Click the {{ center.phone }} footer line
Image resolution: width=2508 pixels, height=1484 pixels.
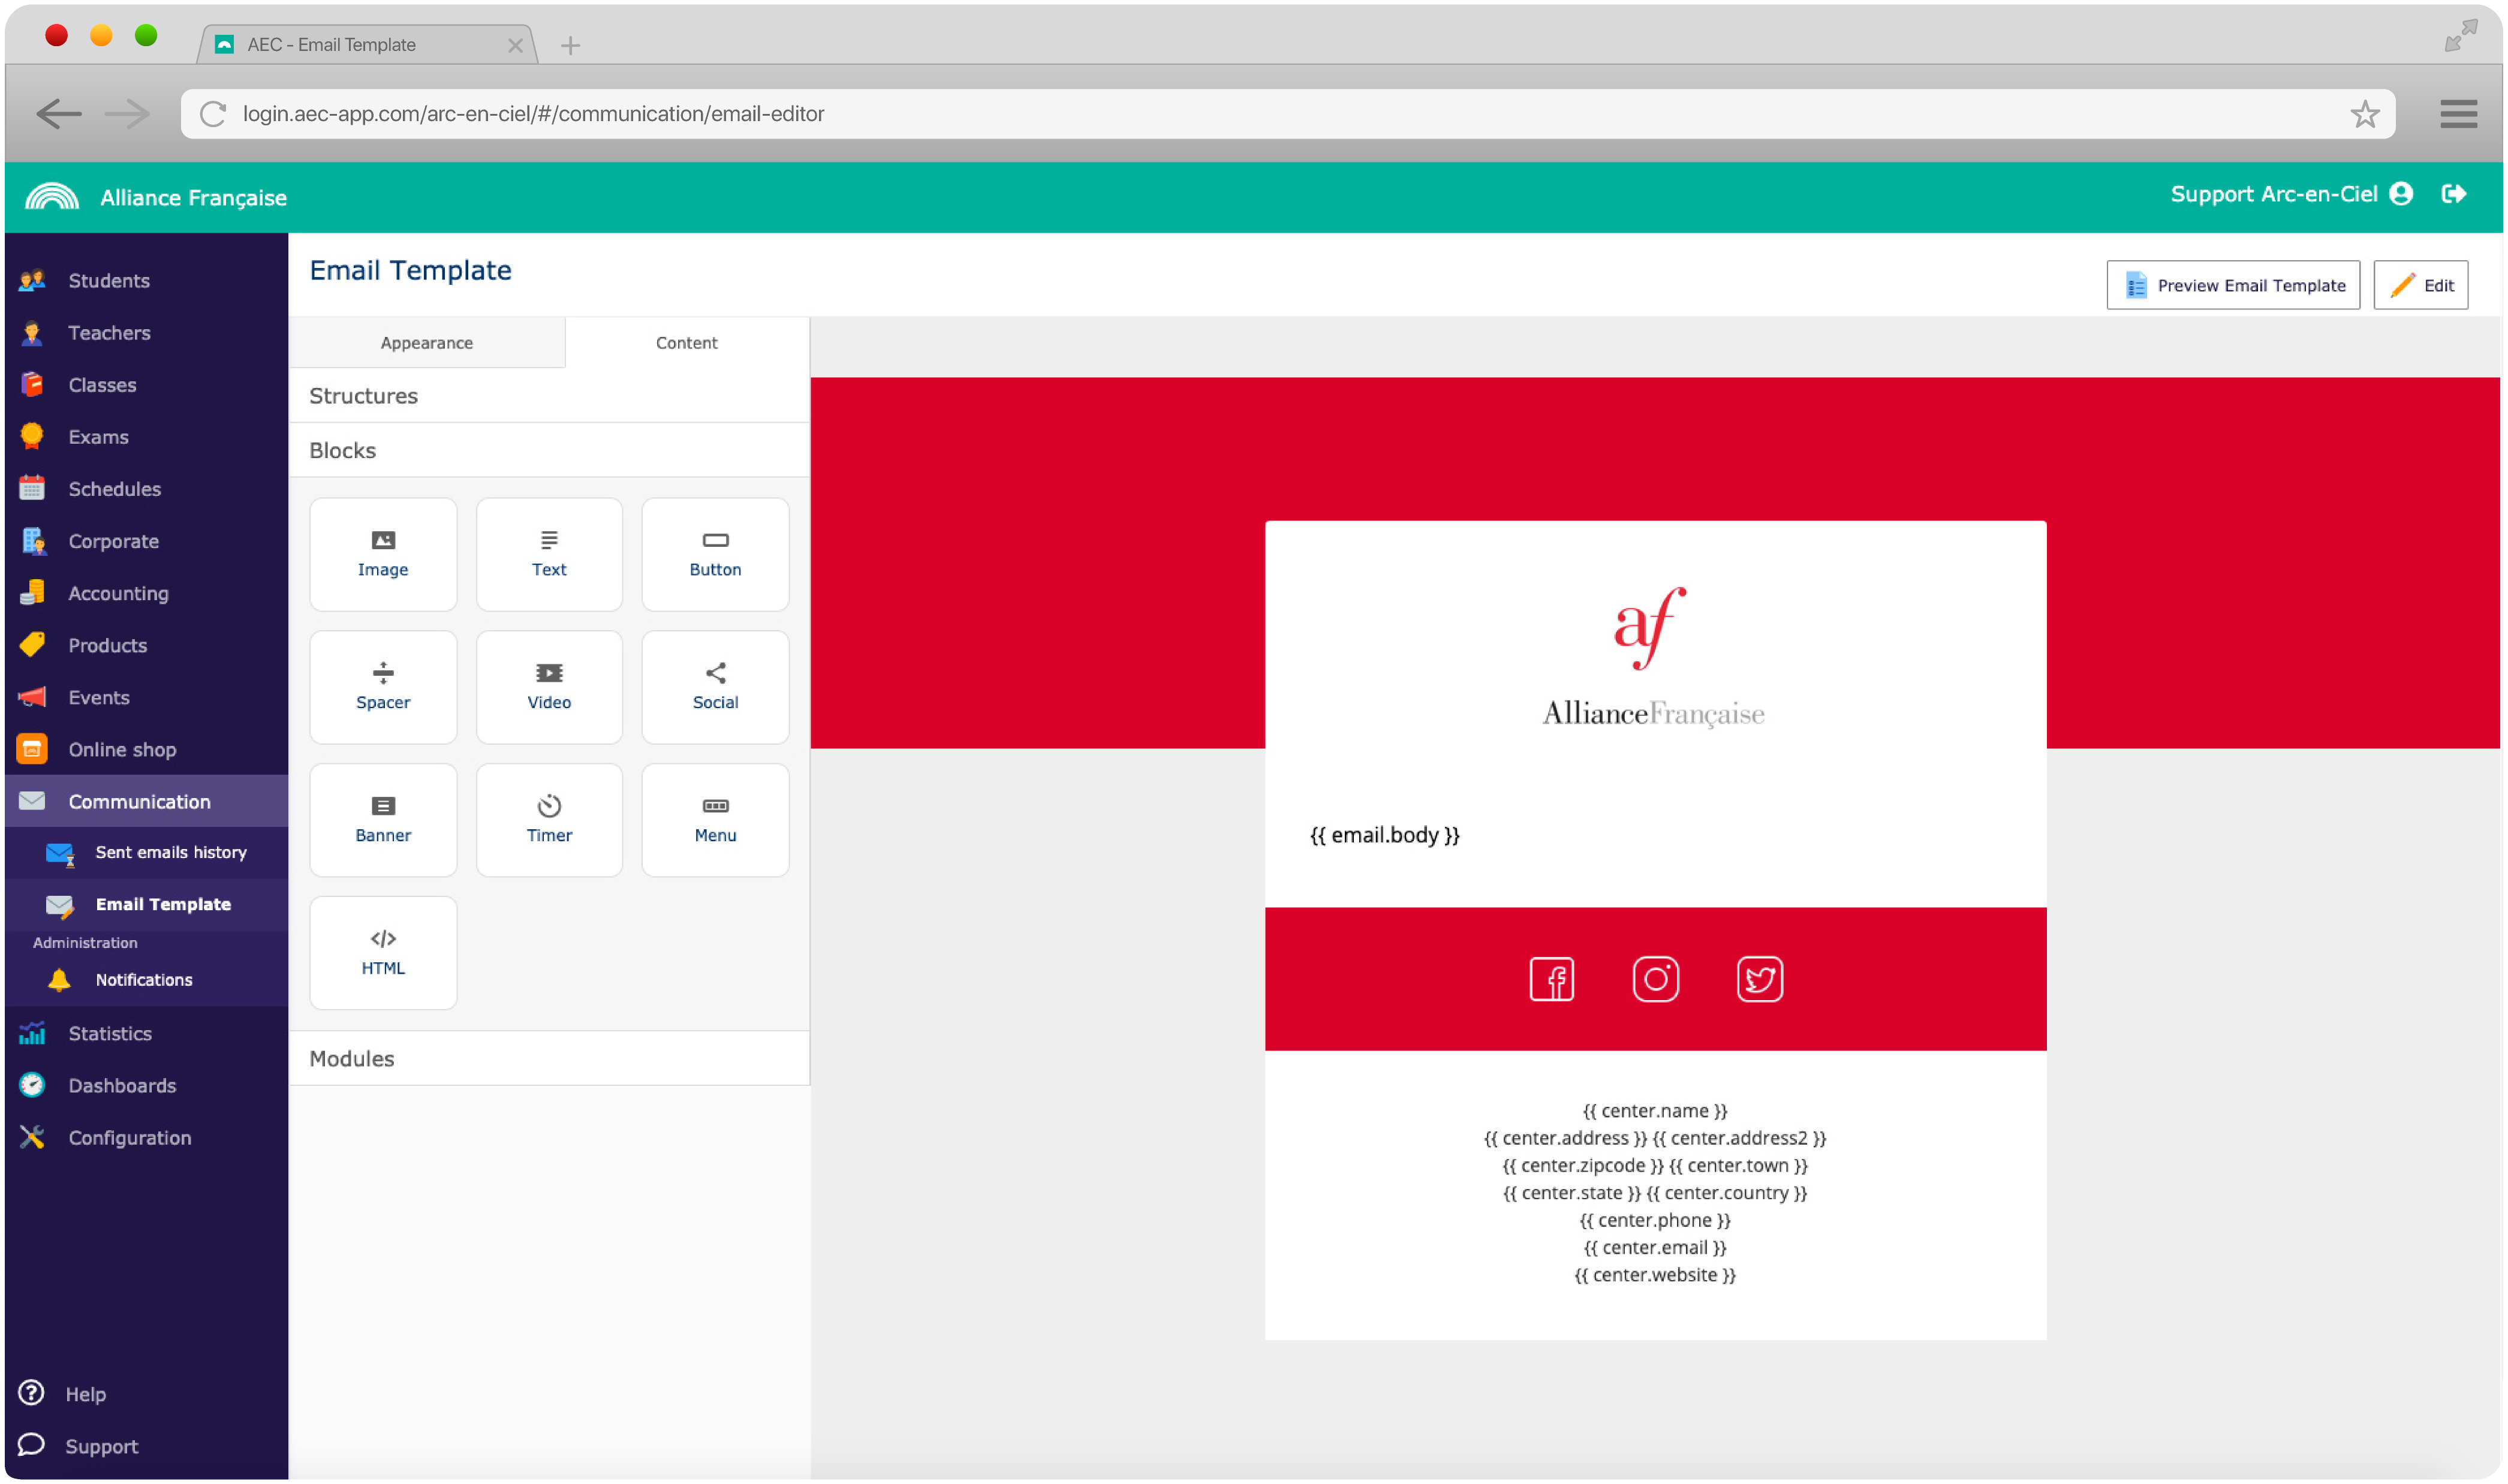click(x=1655, y=1220)
